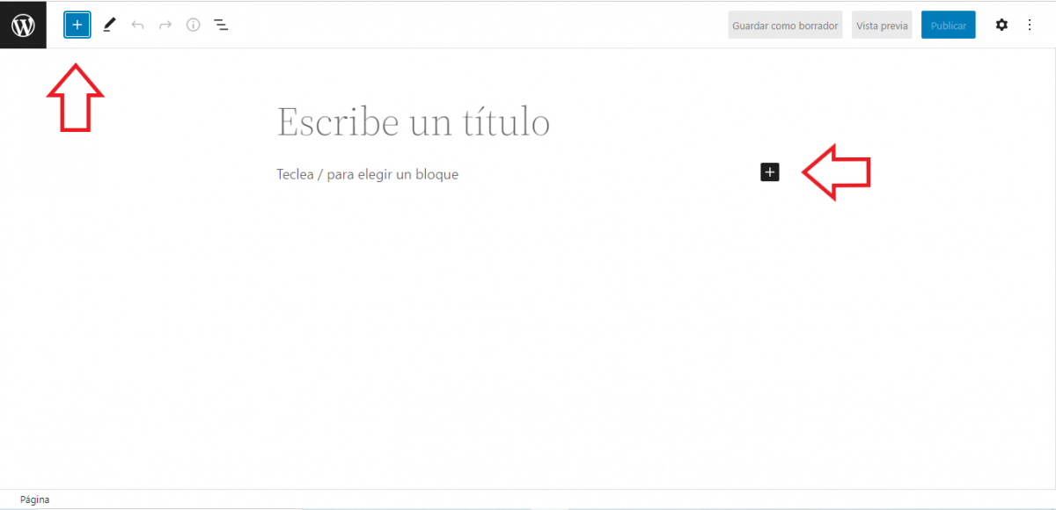This screenshot has width=1056, height=510.
Task: Click the black inline add block button
Action: [x=770, y=172]
